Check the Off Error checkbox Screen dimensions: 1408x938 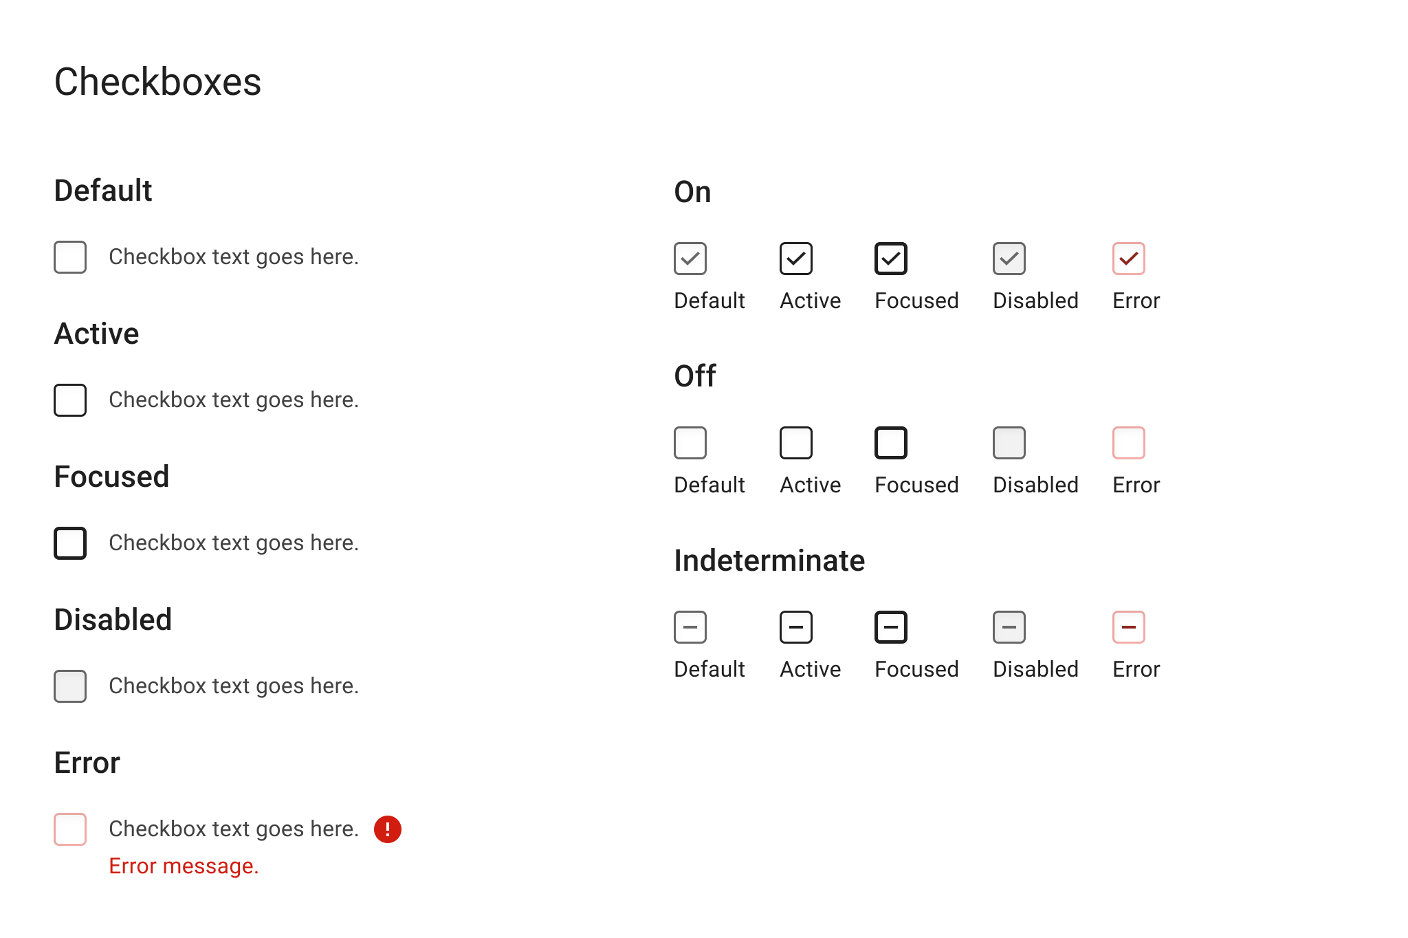pos(1129,443)
